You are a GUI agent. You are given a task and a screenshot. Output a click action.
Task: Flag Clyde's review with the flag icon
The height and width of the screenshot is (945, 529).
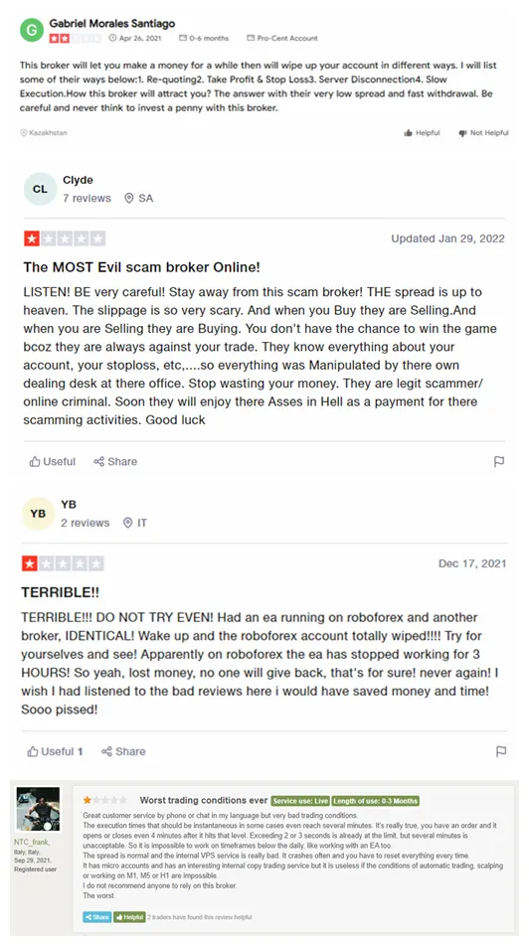pos(499,462)
